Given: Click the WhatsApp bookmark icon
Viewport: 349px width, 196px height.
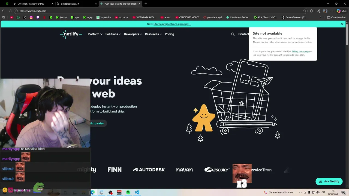Looking at the screenshot, I should coord(18,17).
